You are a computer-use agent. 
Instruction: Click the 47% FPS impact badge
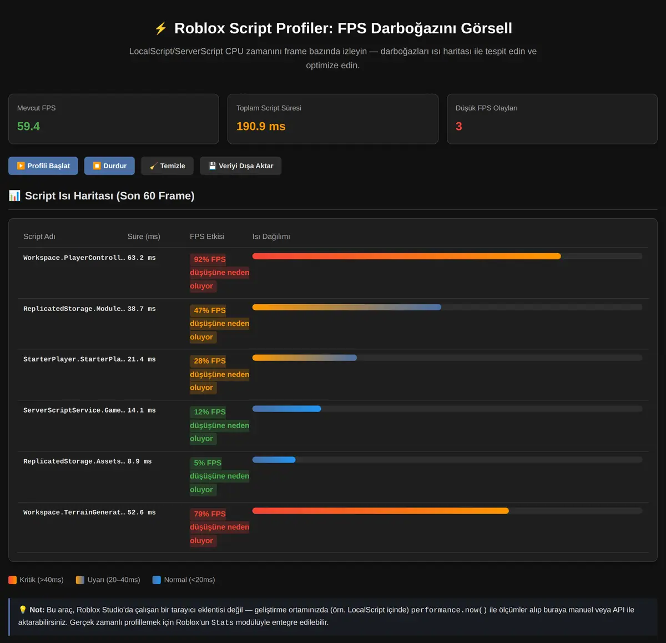pos(220,324)
